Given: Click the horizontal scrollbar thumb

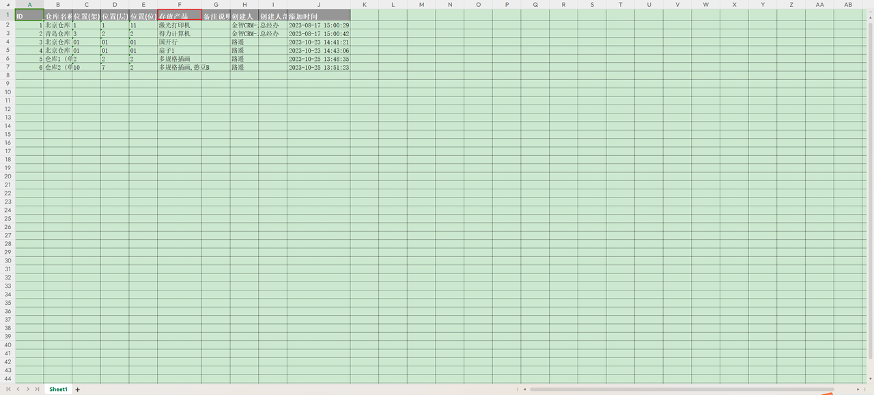Looking at the screenshot, I should 681,389.
